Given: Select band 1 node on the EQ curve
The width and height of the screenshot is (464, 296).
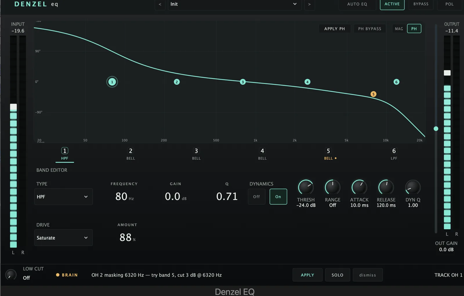Looking at the screenshot, I should 112,82.
